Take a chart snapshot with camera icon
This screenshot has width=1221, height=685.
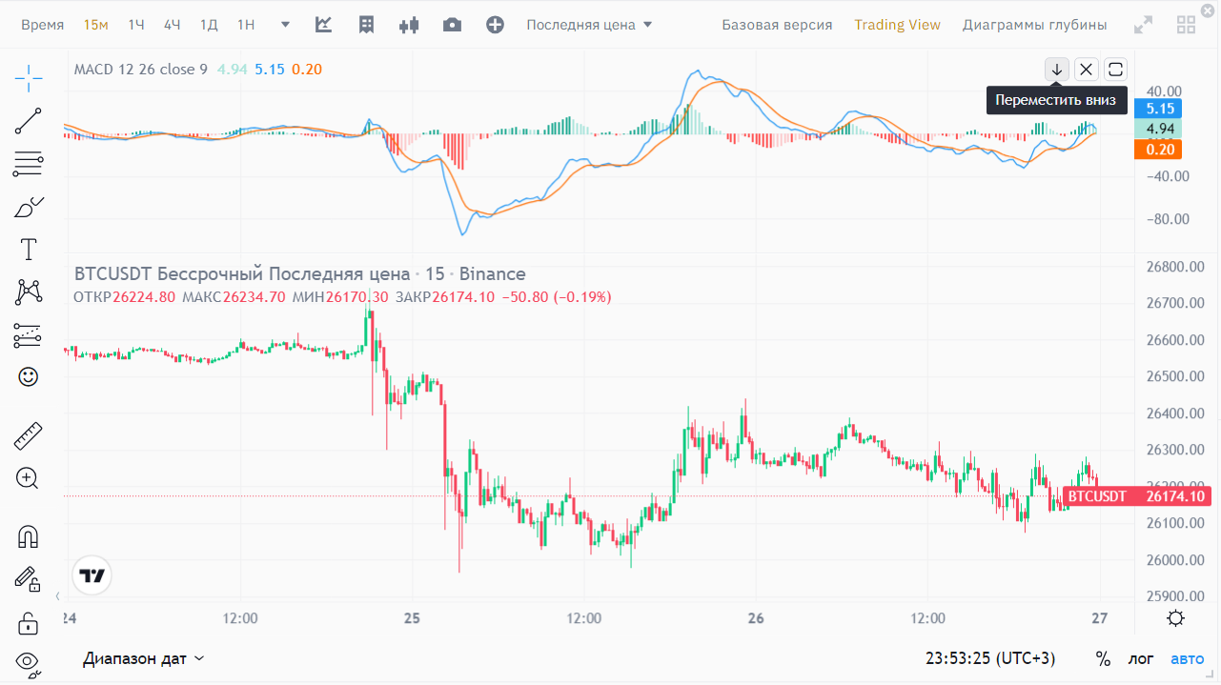coord(452,25)
